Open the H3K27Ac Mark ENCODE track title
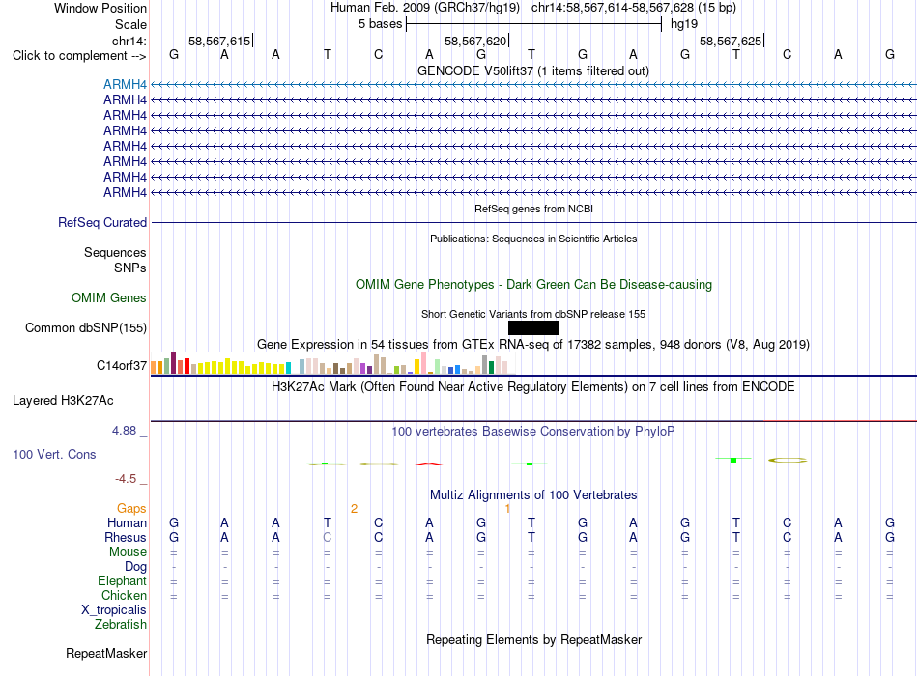Screen dimensions: 918x676 (533, 387)
